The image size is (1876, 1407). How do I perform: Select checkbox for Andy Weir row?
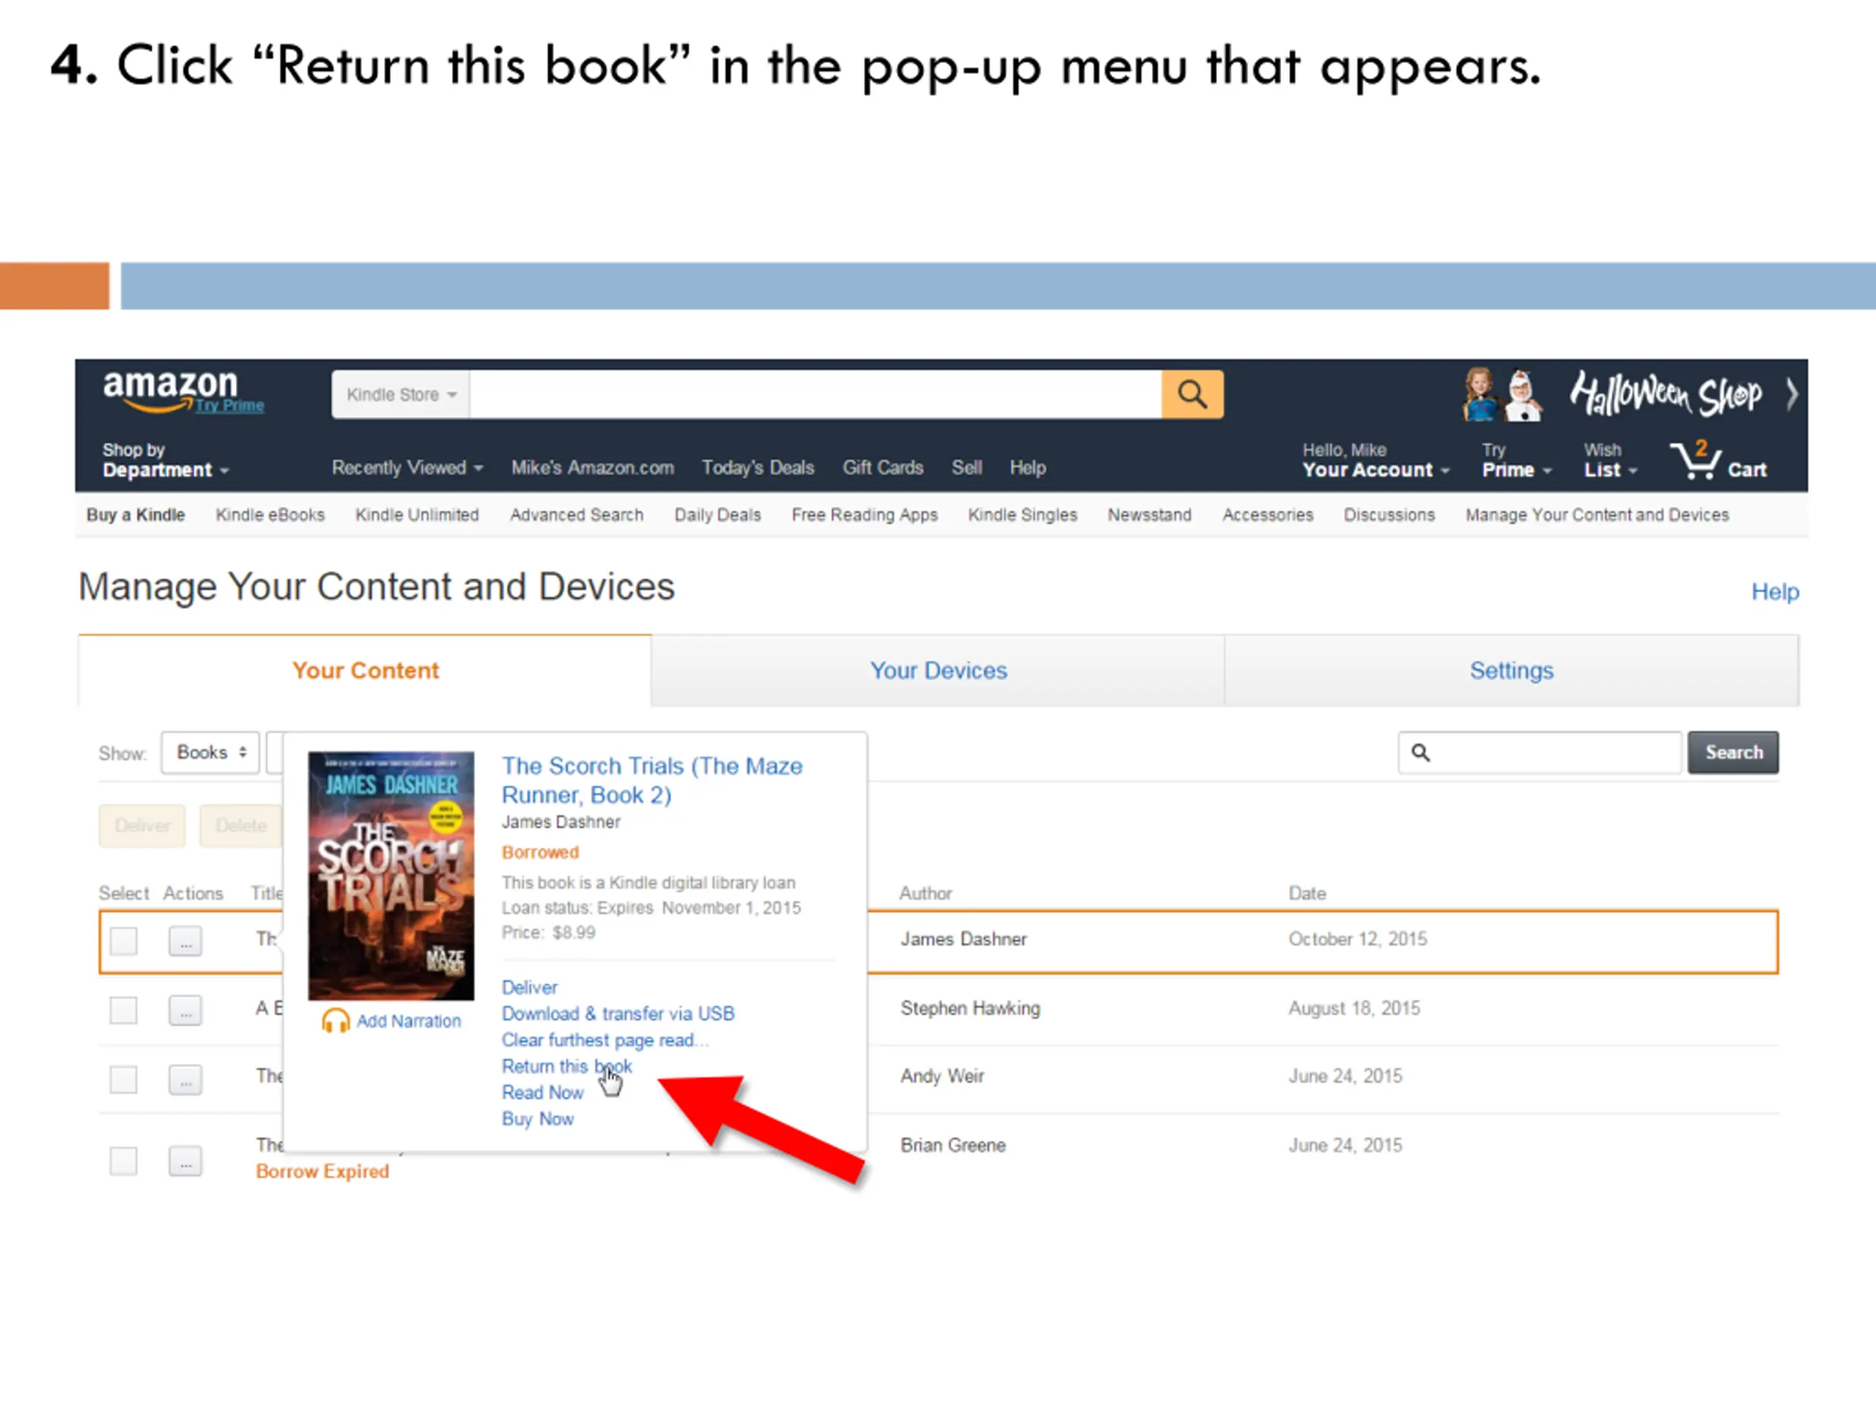[x=124, y=1079]
